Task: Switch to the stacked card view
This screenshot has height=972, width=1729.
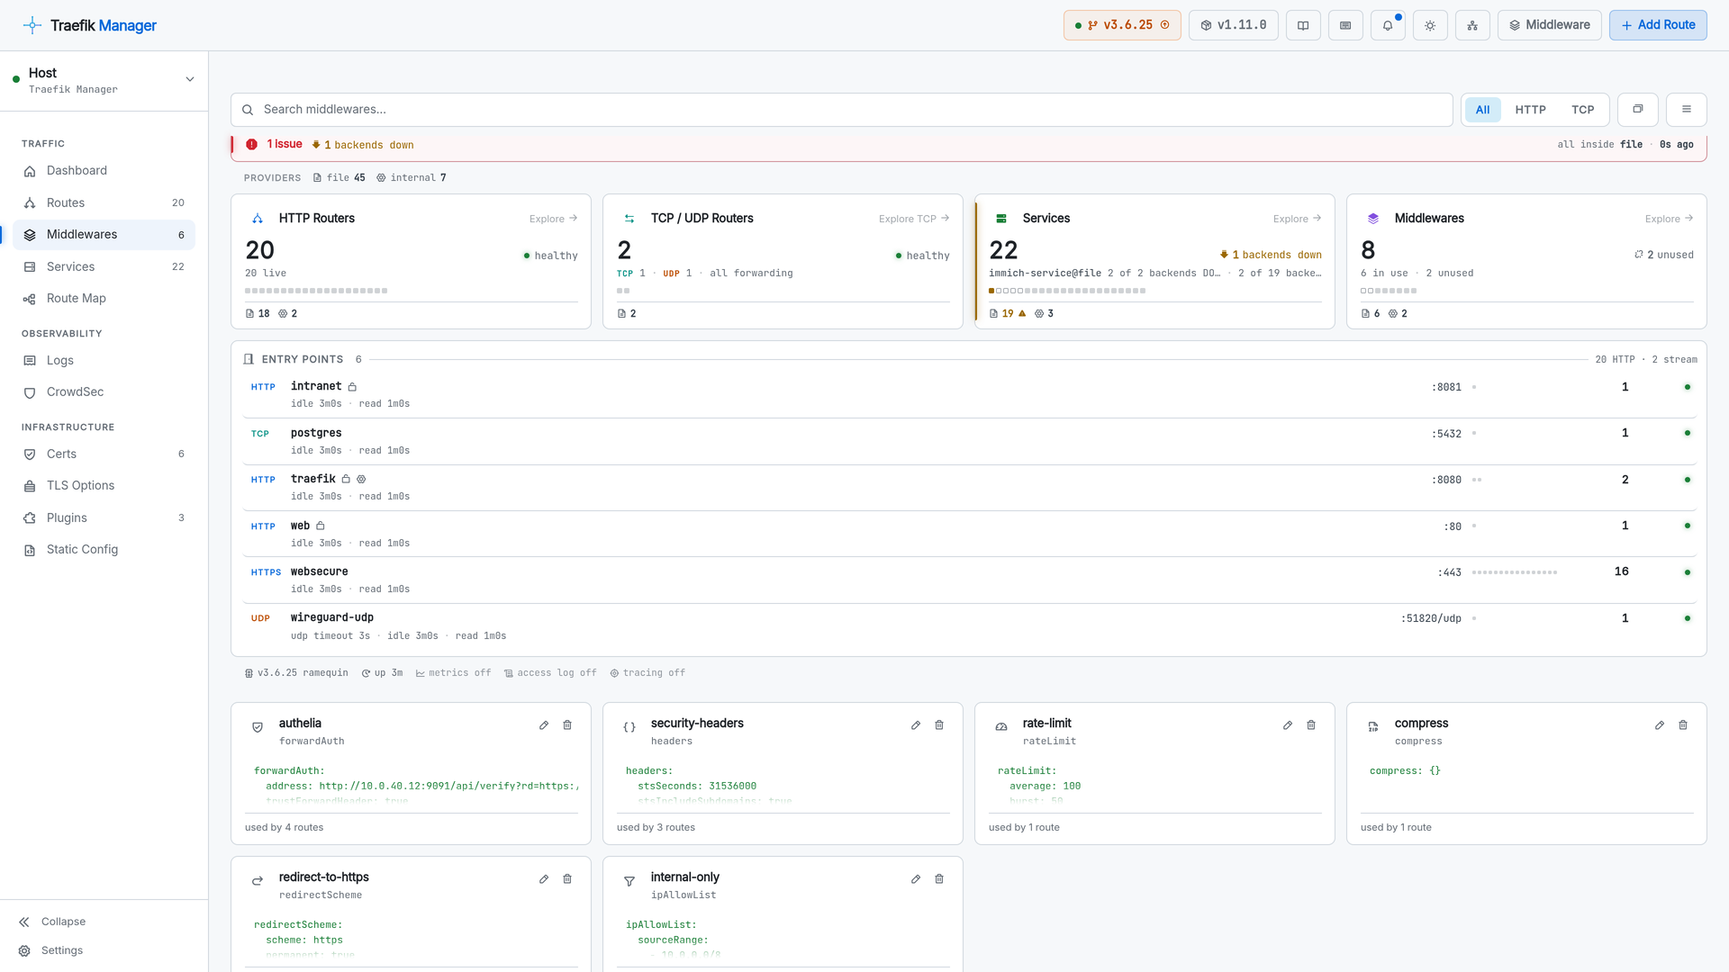Action: point(1638,110)
